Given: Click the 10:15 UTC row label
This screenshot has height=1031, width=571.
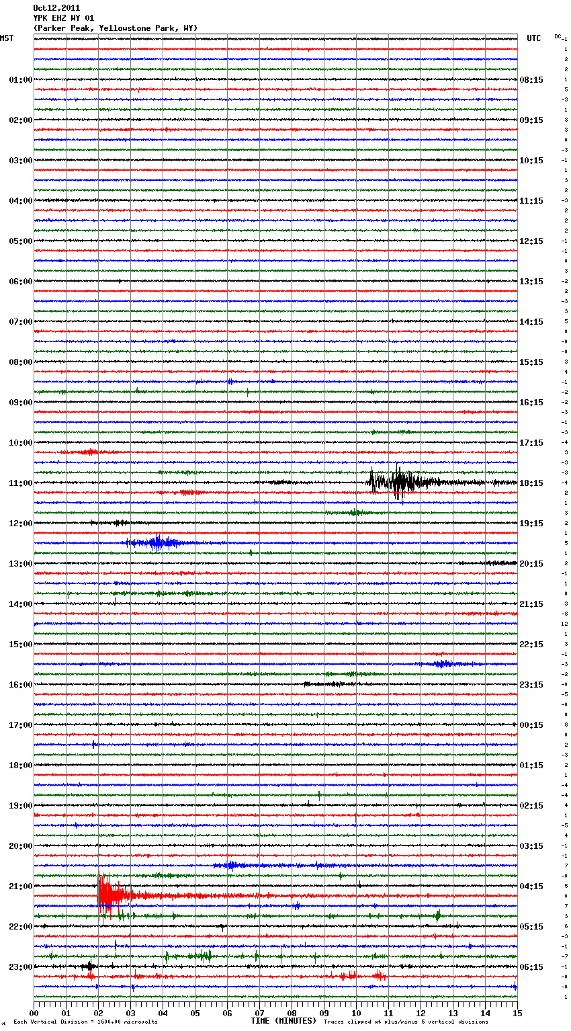Looking at the screenshot, I should 531,161.
